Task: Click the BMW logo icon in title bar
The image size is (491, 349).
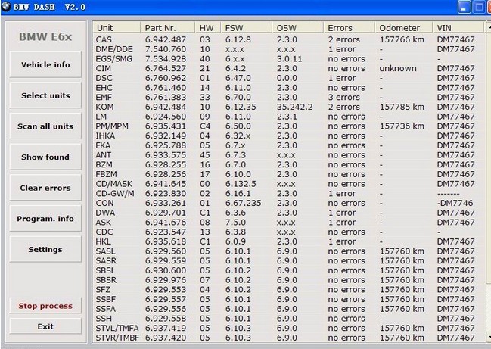Action: (5, 6)
